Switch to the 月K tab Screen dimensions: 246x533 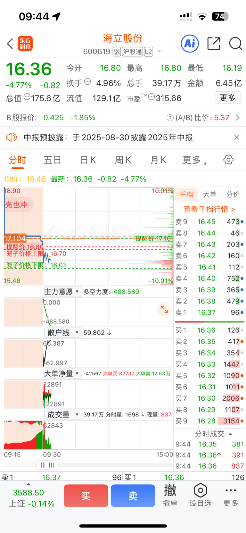pyautogui.click(x=158, y=160)
